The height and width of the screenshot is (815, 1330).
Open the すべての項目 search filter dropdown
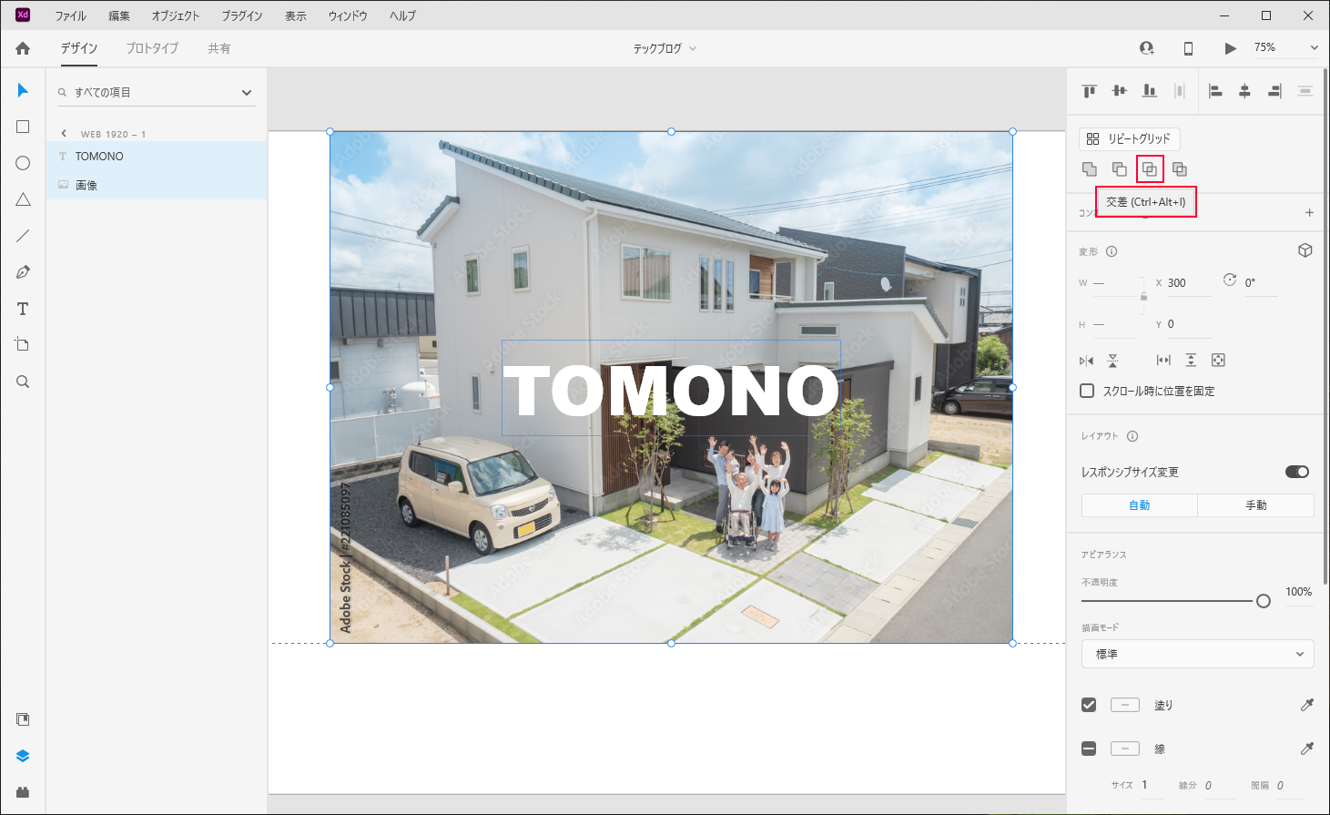pyautogui.click(x=246, y=92)
